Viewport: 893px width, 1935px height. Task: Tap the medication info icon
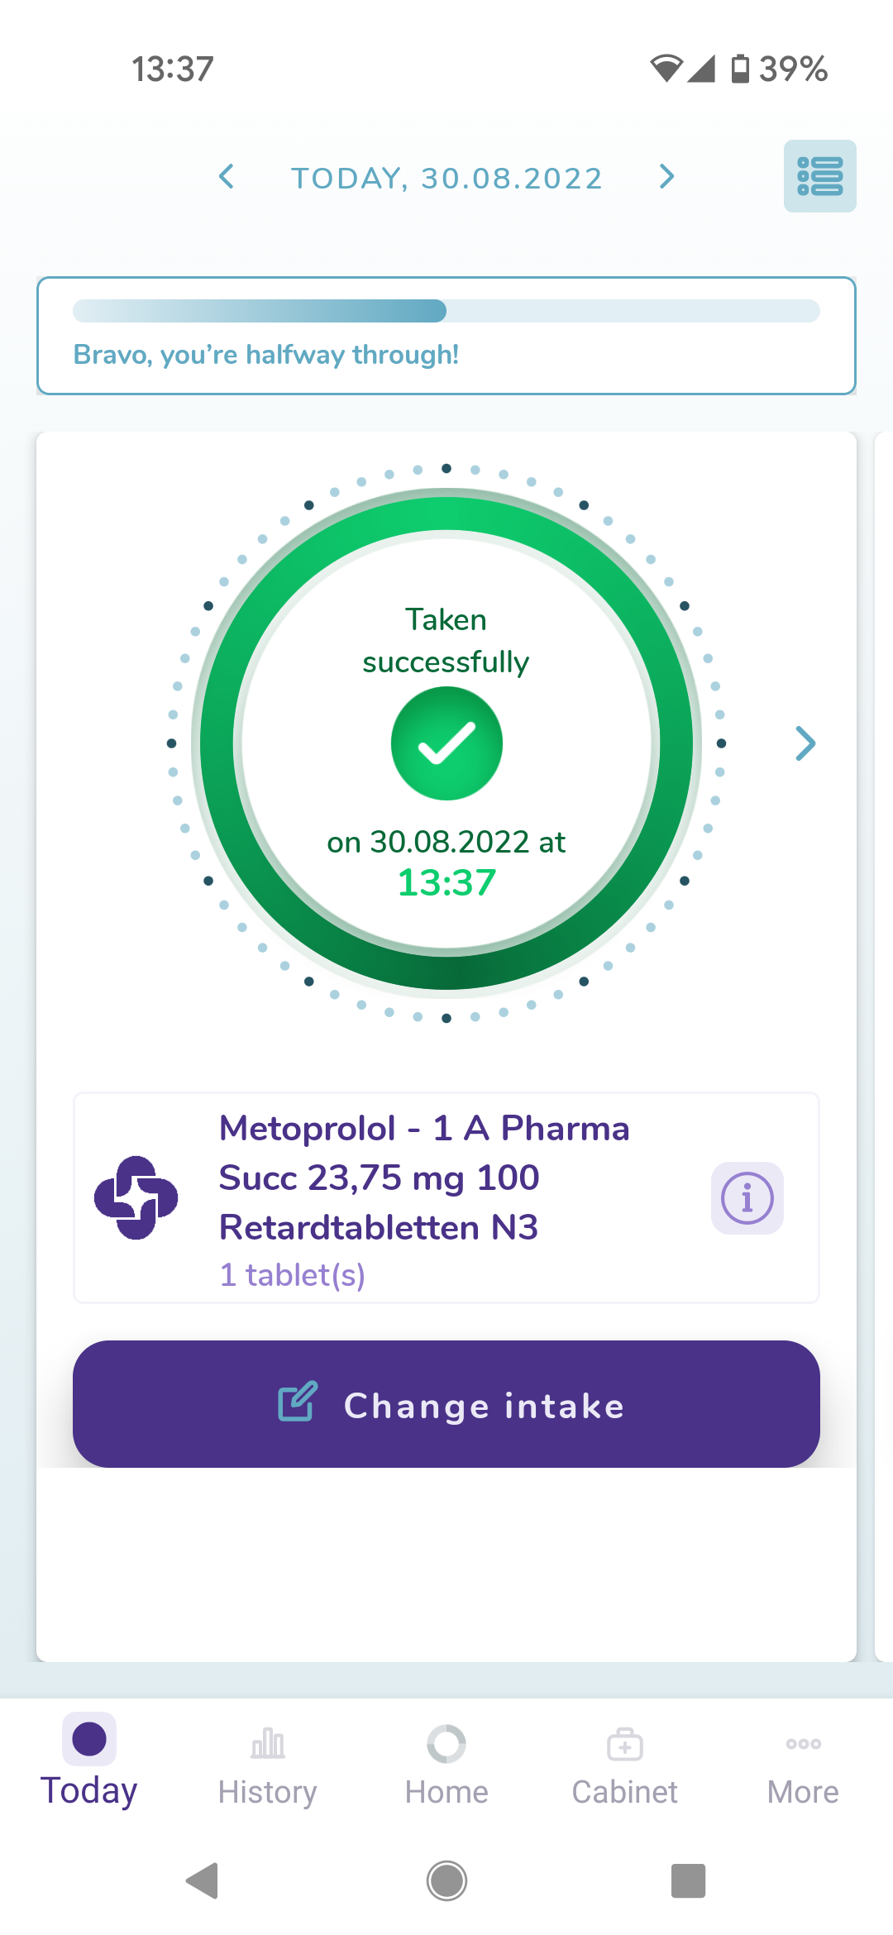click(x=747, y=1198)
